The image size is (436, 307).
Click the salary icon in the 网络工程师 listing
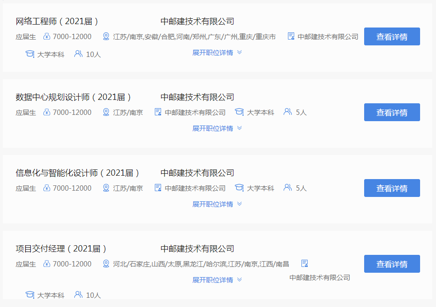coord(47,37)
